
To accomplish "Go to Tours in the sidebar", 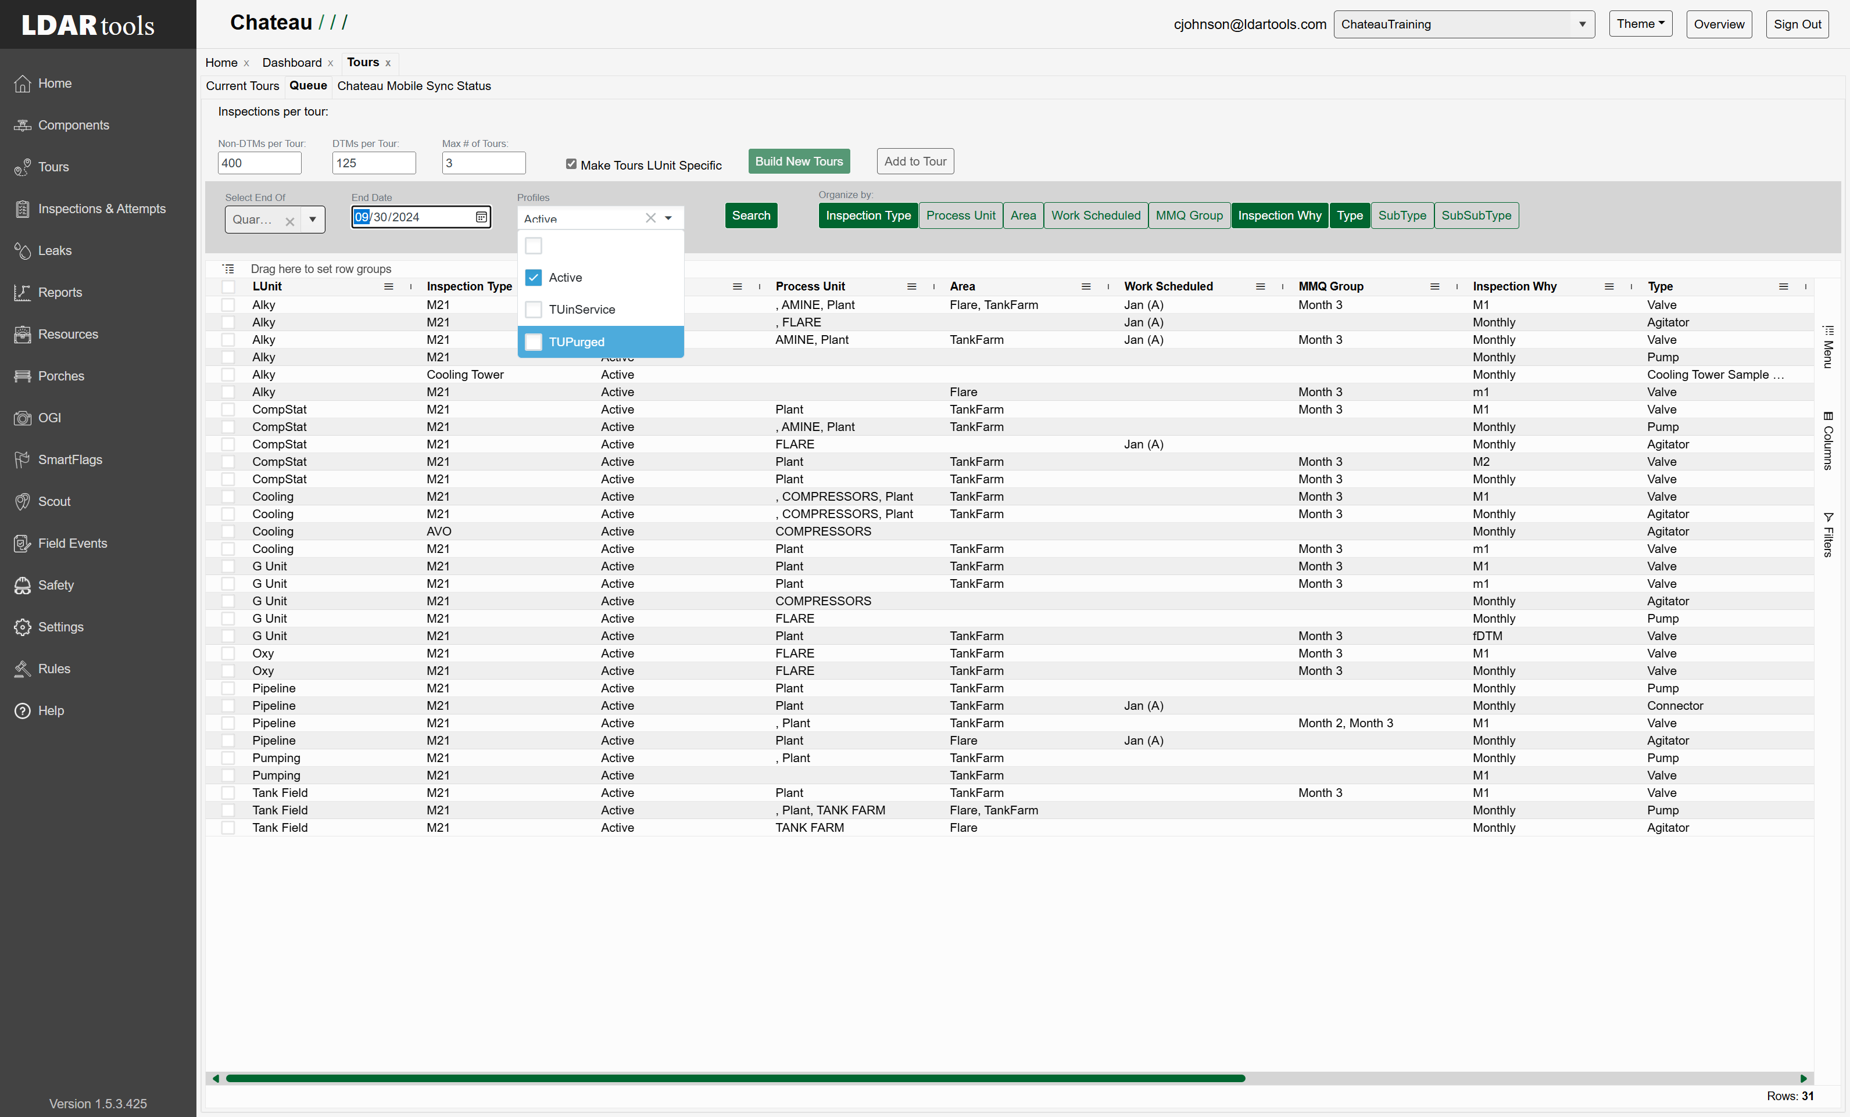I will point(41,167).
